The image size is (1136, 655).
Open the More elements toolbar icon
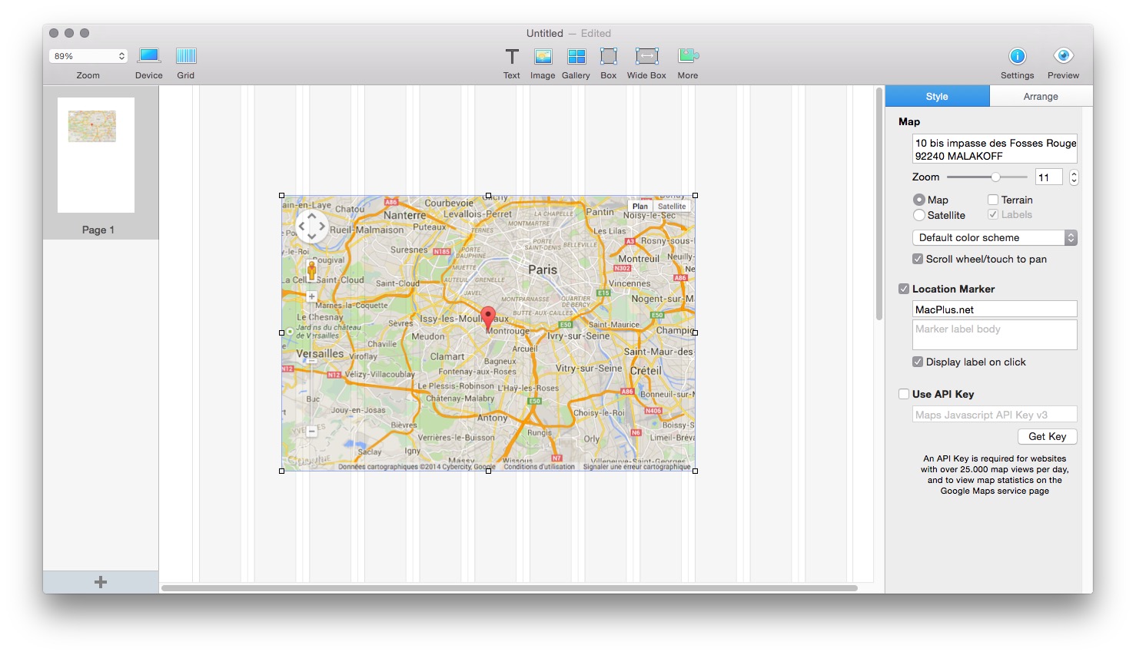688,56
